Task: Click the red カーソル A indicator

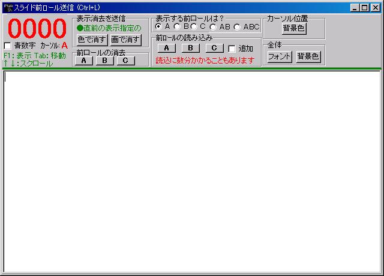Action: (64, 46)
